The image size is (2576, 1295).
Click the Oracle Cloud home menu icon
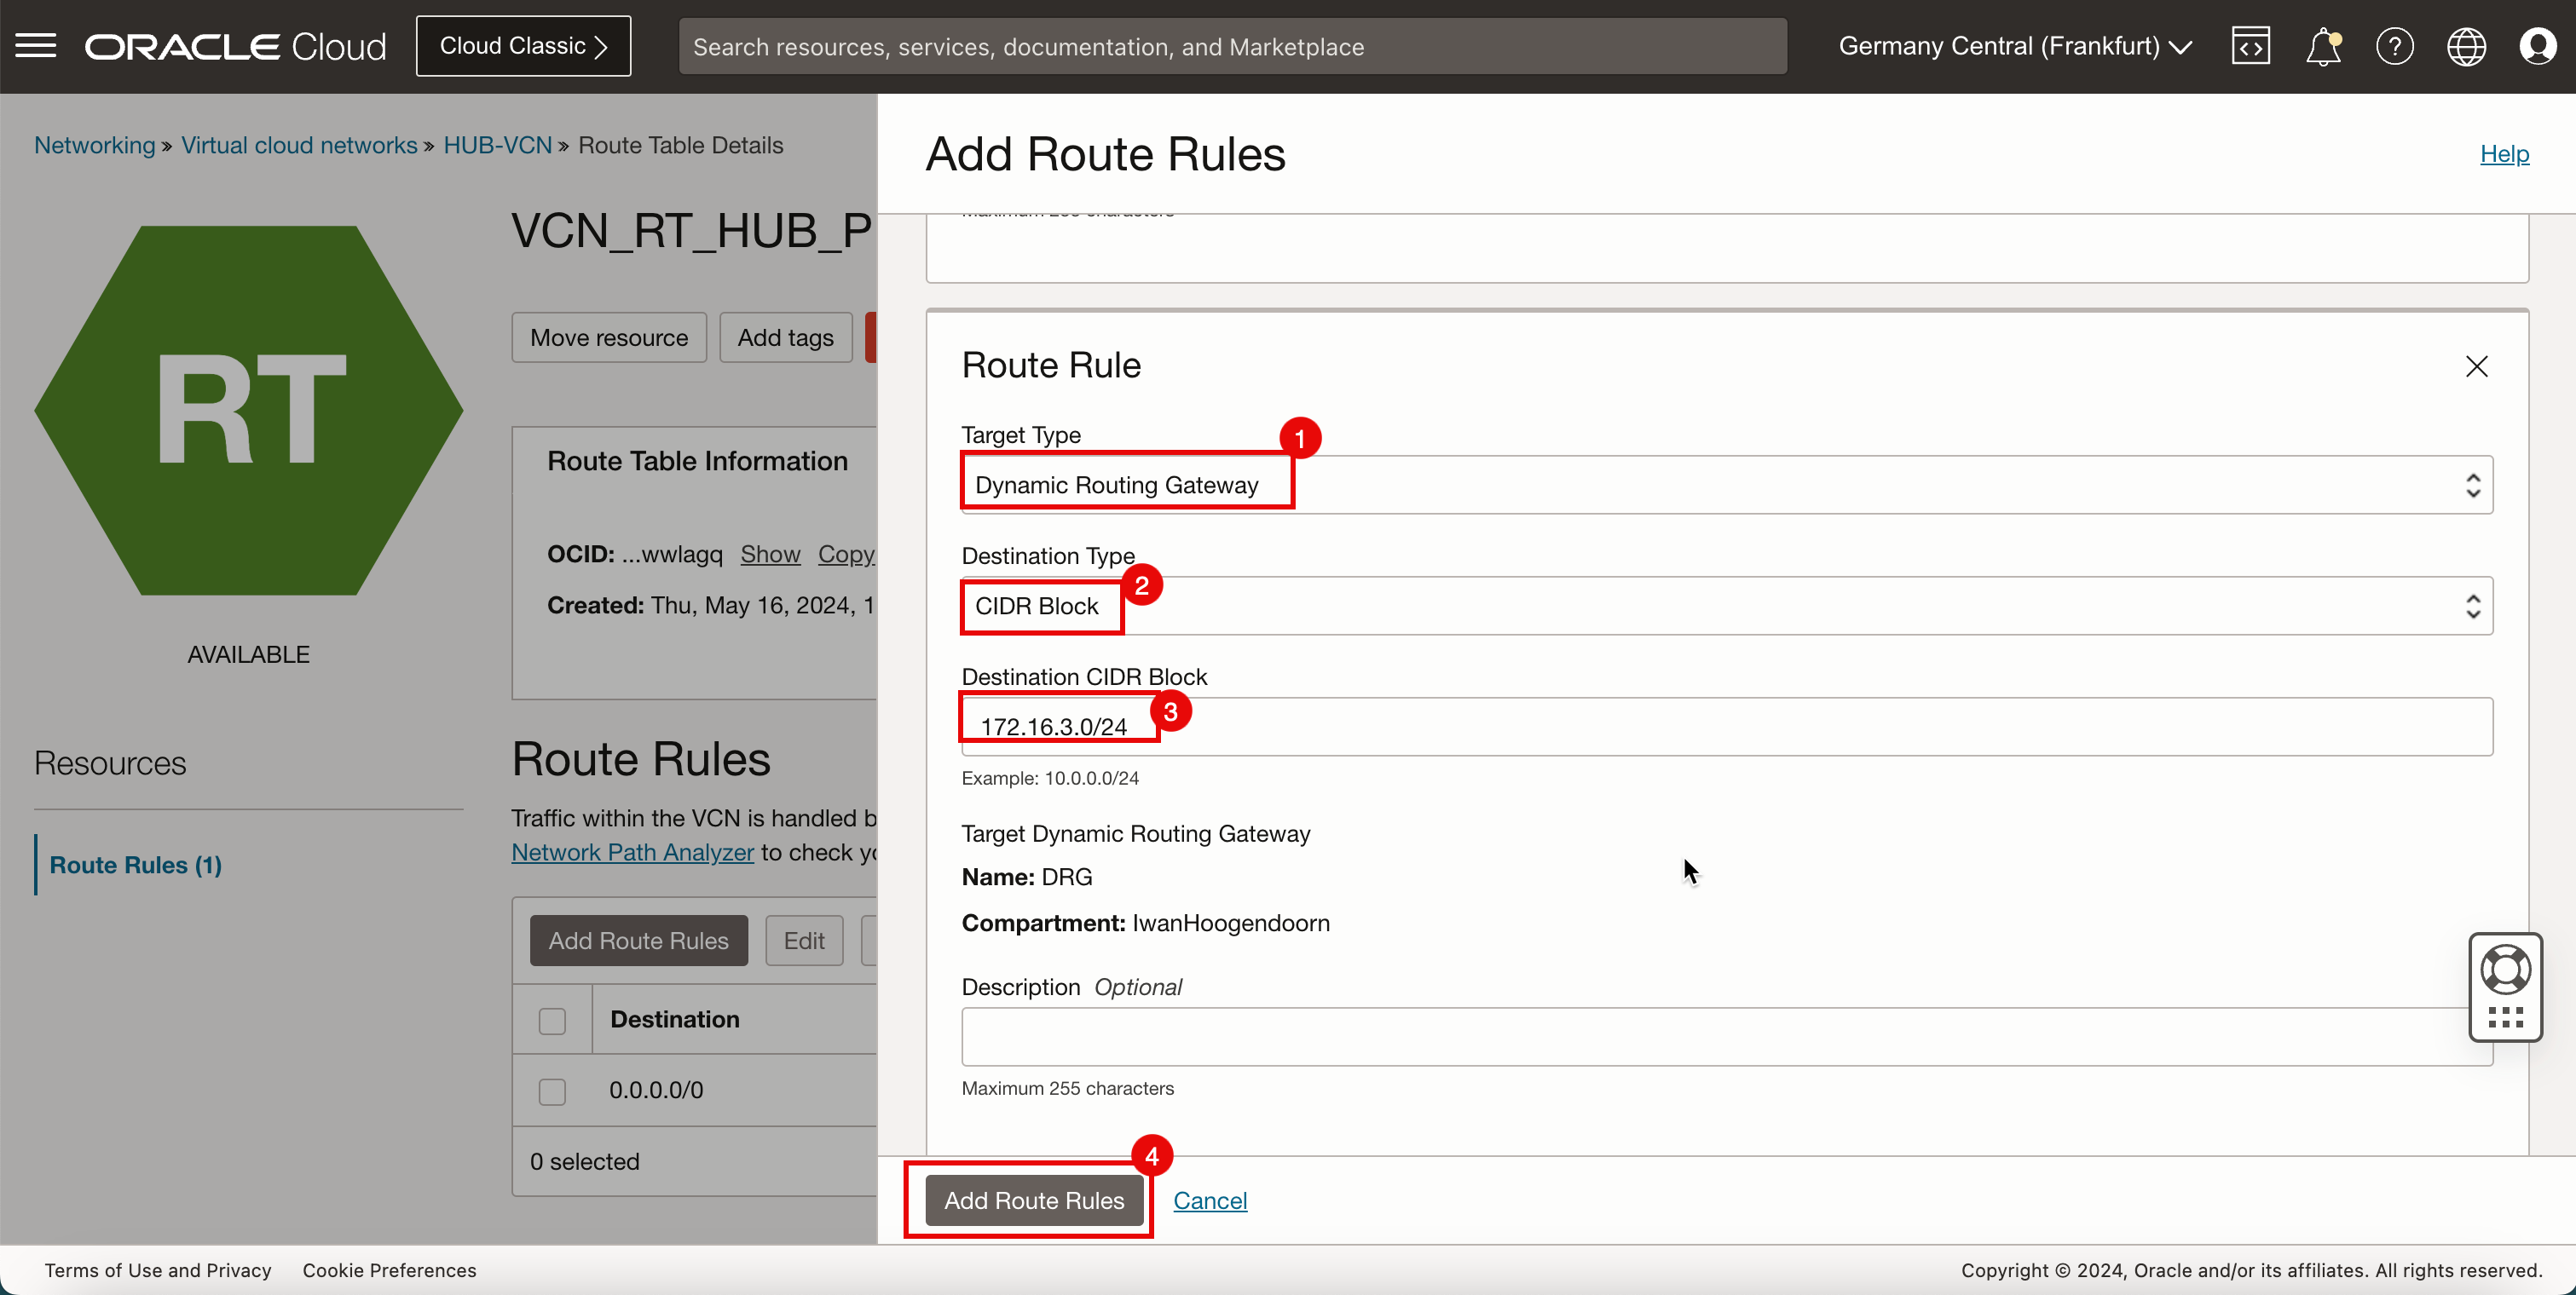37,46
